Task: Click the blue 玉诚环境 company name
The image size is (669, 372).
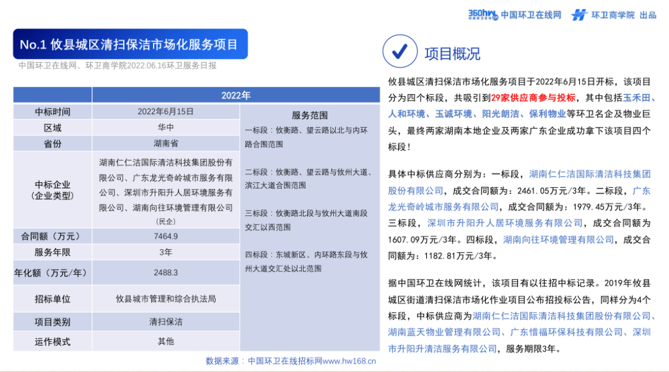Action: click(x=453, y=114)
